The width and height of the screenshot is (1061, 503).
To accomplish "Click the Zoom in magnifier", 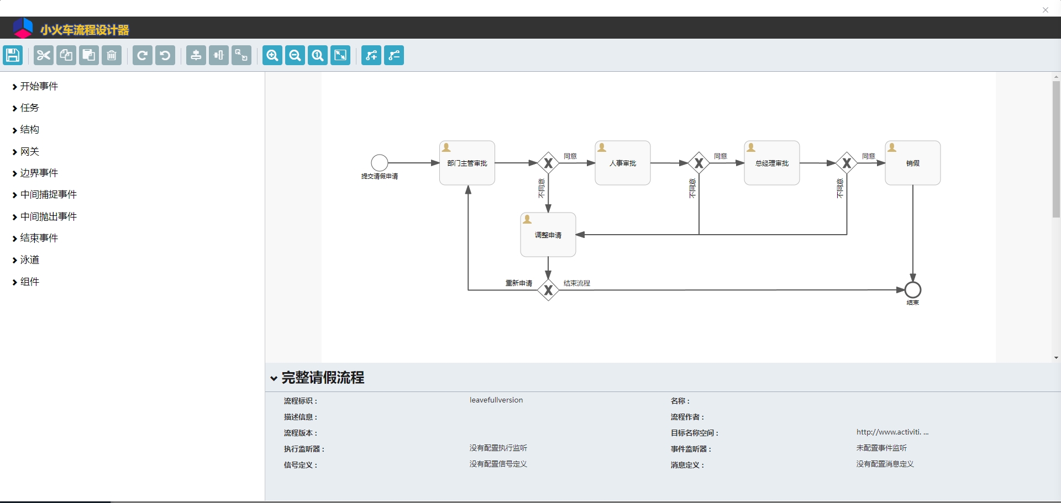I will [x=272, y=55].
